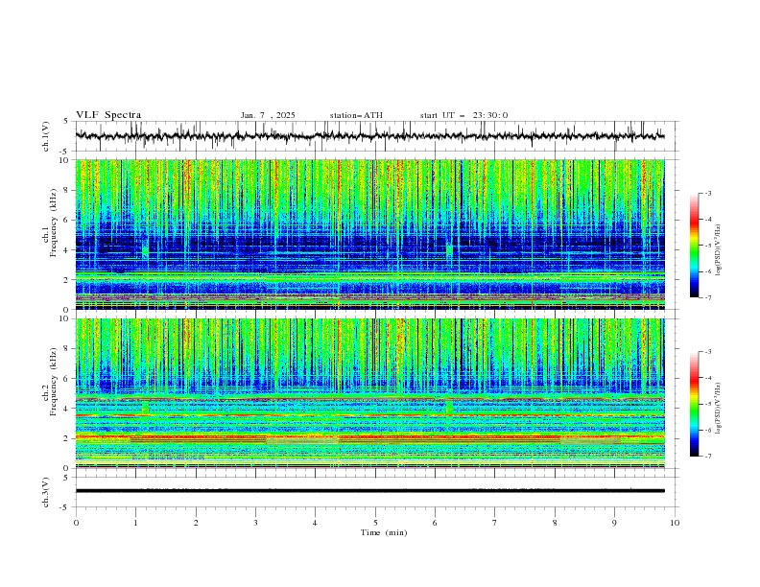Click the red 2 kHz band in ch.2 spectrogram
The height and width of the screenshot is (587, 760).
[x=369, y=437]
